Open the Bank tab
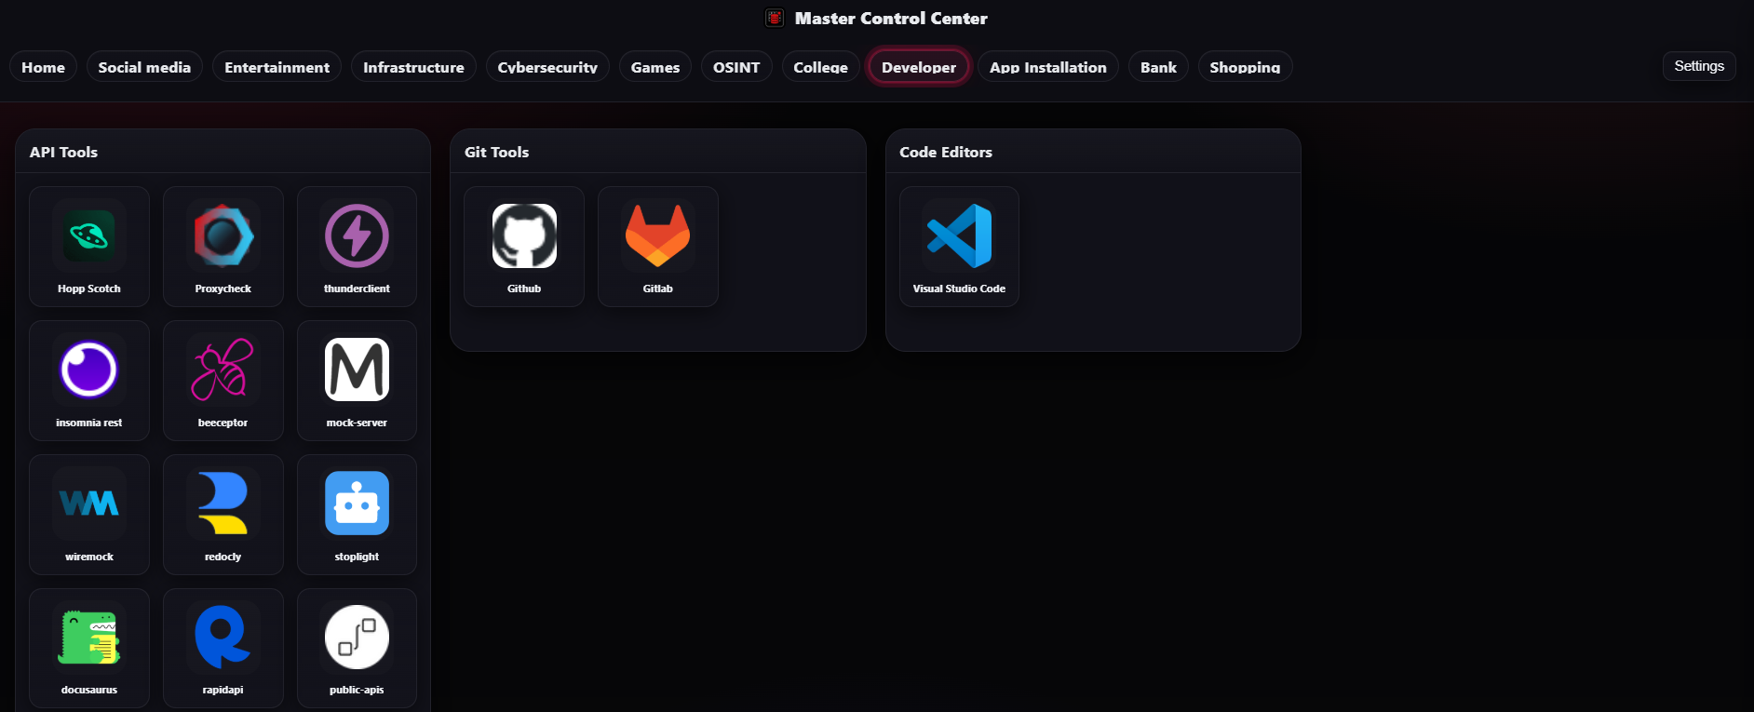Image resolution: width=1754 pixels, height=712 pixels. click(x=1158, y=67)
